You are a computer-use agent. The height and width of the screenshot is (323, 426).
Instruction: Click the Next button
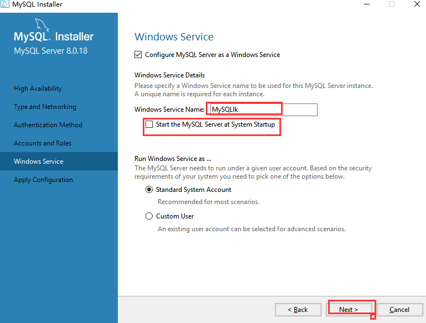coord(349,309)
